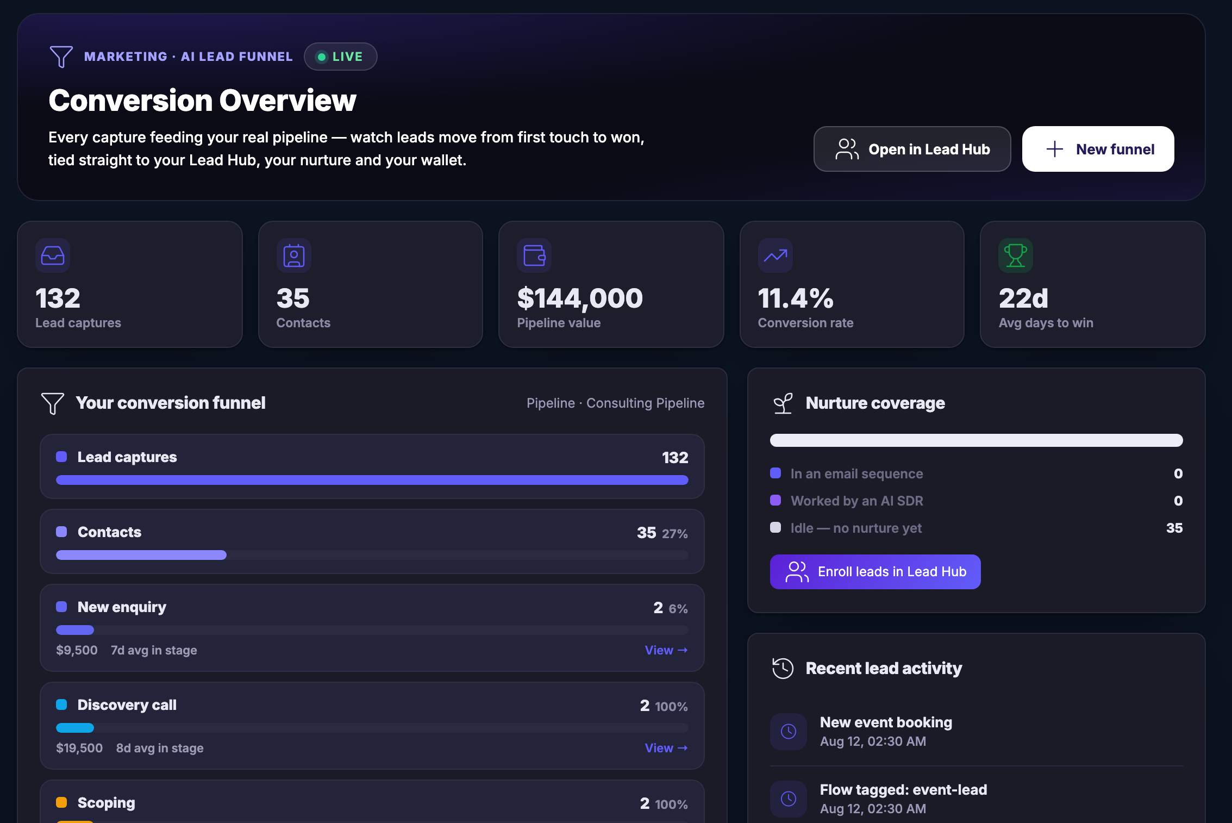
Task: Click the $144,000 Pipeline value
Action: pos(580,298)
